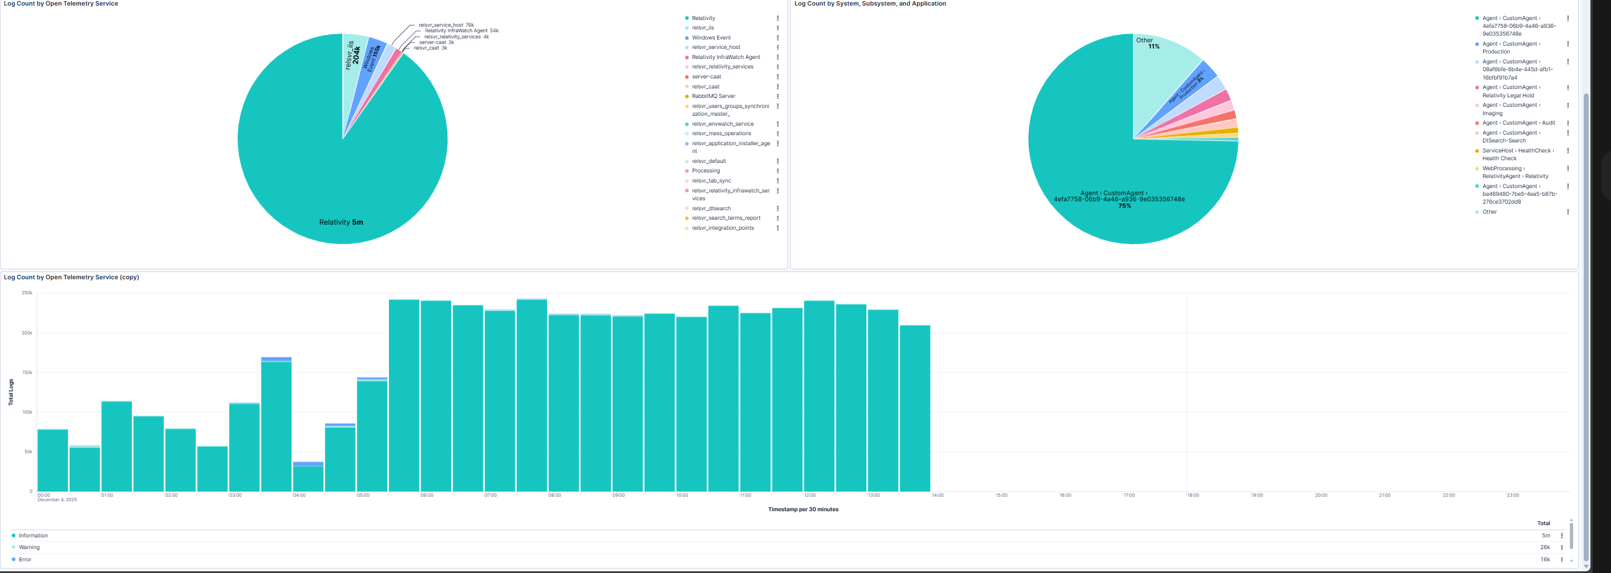Image resolution: width=1611 pixels, height=573 pixels.
Task: Toggle the relsvr_dtsearch series visibility
Action: [x=712, y=208]
